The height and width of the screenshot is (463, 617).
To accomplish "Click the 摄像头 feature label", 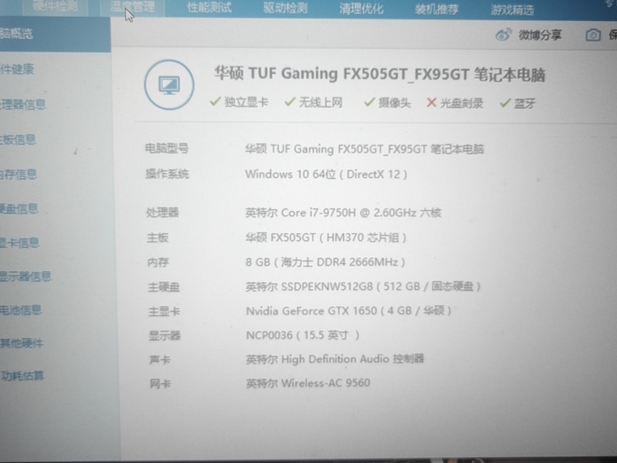I will (x=394, y=103).
